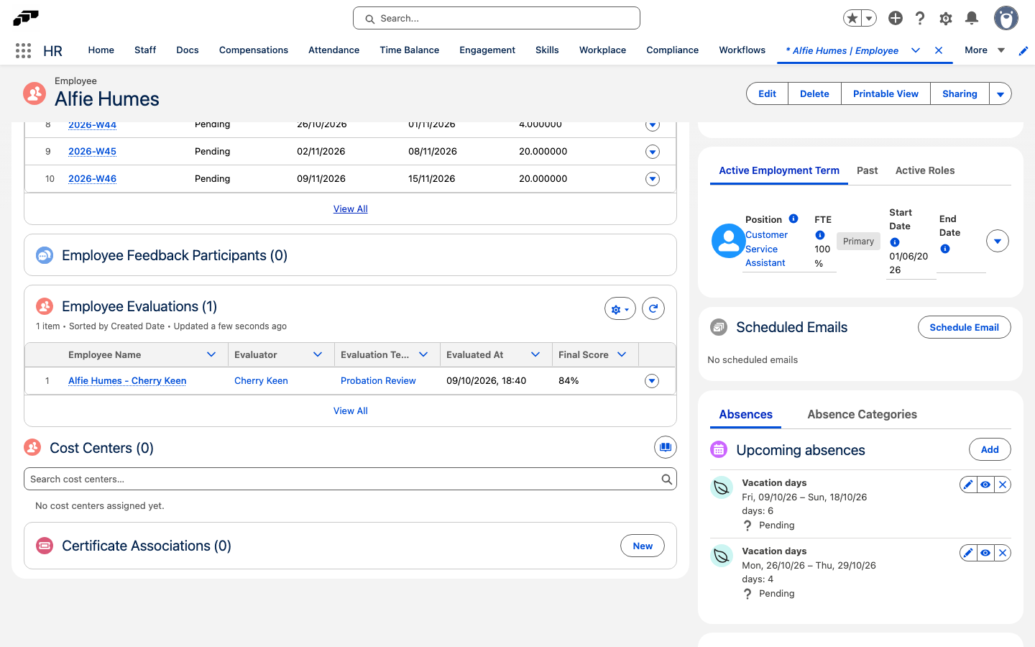Open the notifications bell
The image size is (1035, 647).
click(x=972, y=18)
